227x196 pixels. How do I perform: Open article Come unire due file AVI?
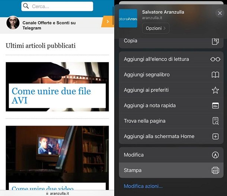click(x=51, y=96)
